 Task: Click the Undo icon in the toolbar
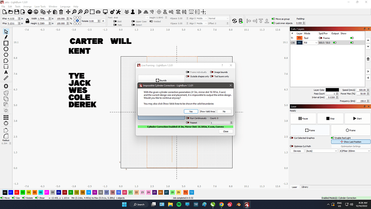click(x=30, y=12)
